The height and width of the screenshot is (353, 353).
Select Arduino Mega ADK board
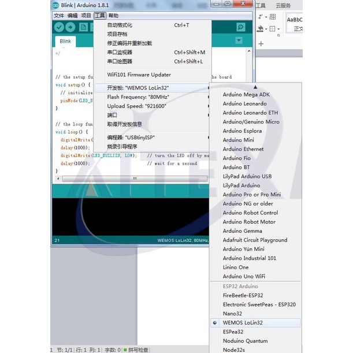pyautogui.click(x=255, y=95)
